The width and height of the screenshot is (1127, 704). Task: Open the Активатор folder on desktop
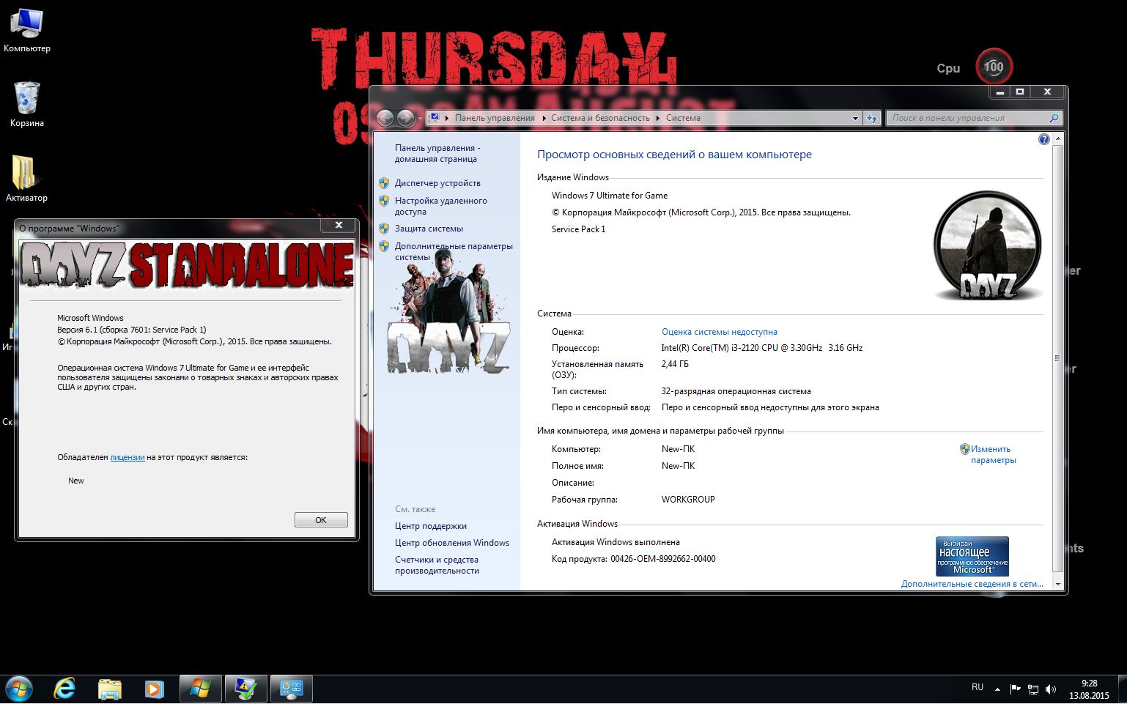[26, 178]
